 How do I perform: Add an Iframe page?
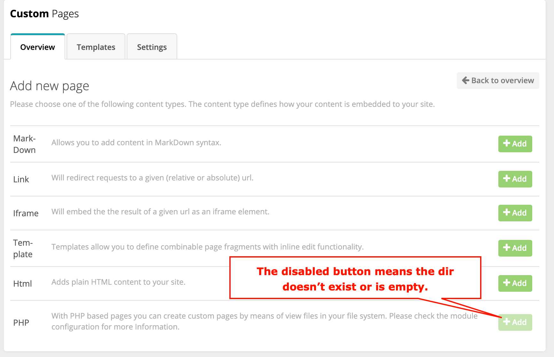pos(515,213)
